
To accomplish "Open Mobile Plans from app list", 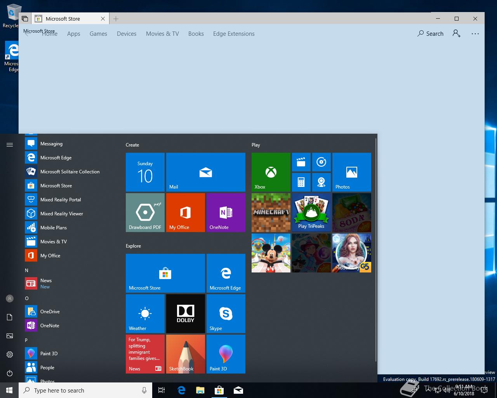I will tap(70, 228).
